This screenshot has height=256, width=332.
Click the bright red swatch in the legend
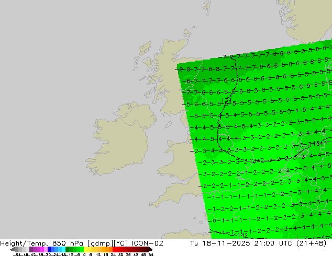click(114, 249)
